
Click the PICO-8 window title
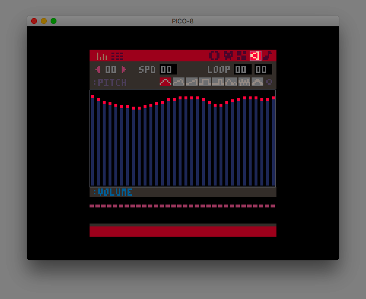tap(183, 21)
